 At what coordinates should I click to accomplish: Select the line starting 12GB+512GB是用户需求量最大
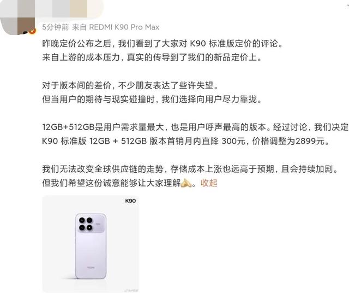coord(195,127)
